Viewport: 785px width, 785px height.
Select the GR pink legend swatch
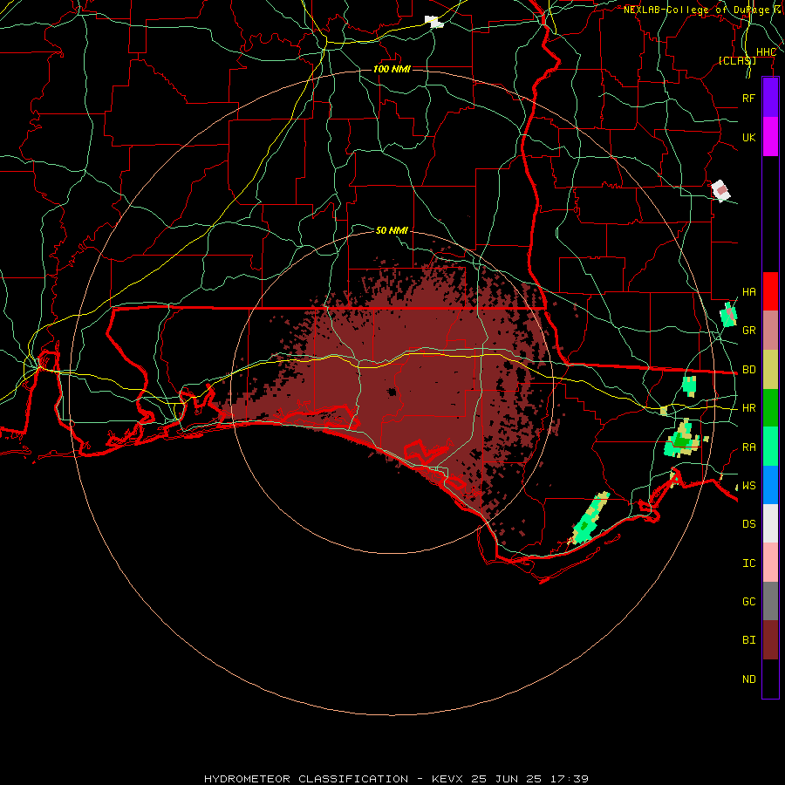click(770, 331)
